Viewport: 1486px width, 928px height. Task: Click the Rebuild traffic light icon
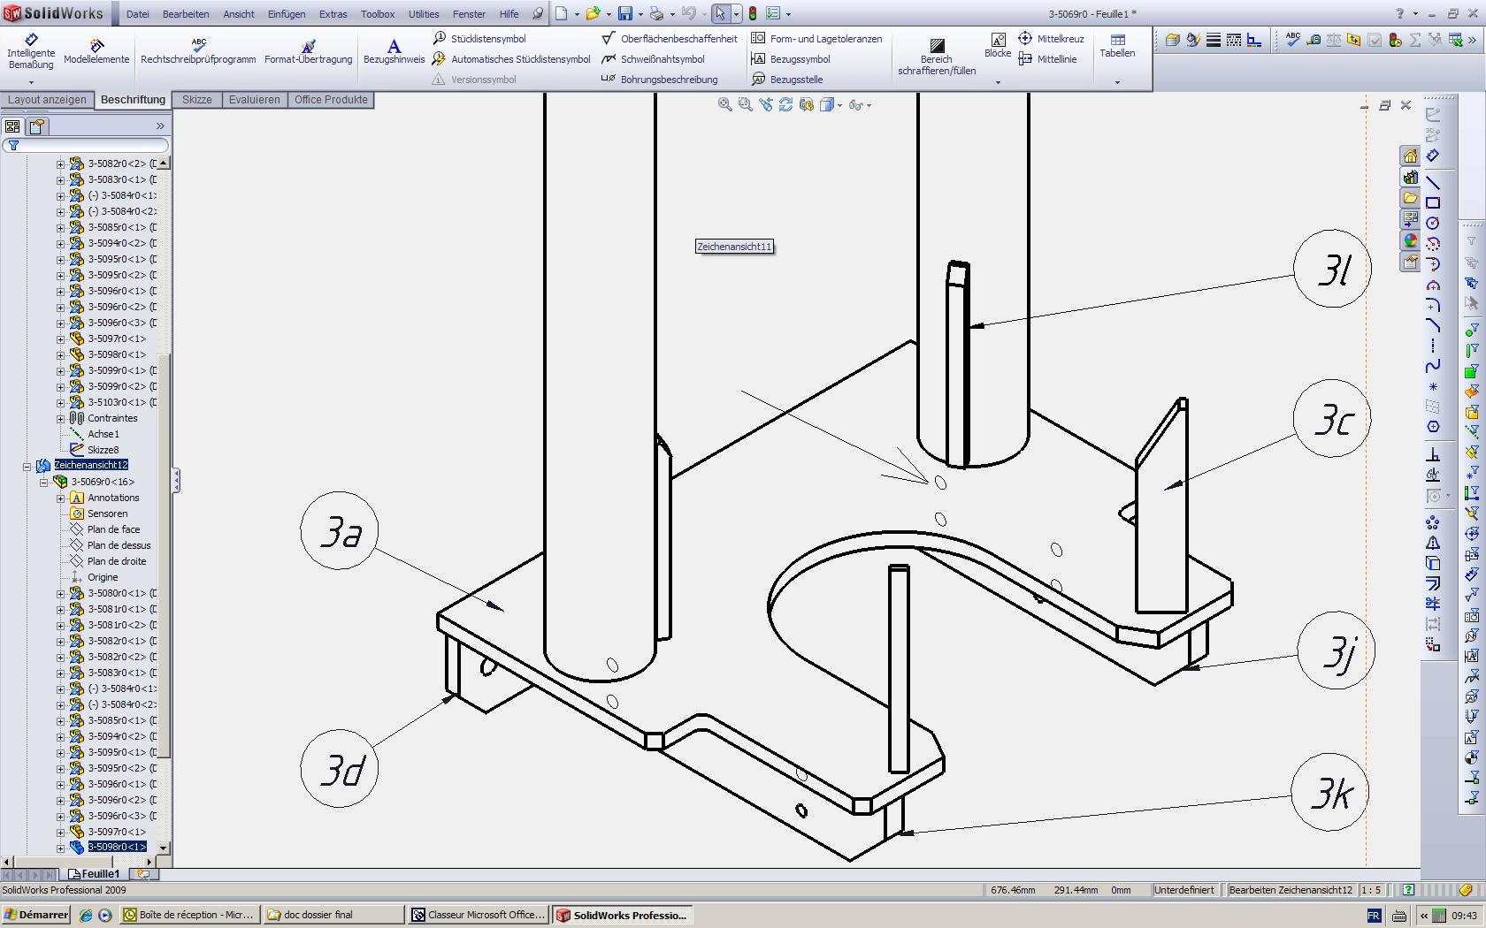(x=753, y=14)
